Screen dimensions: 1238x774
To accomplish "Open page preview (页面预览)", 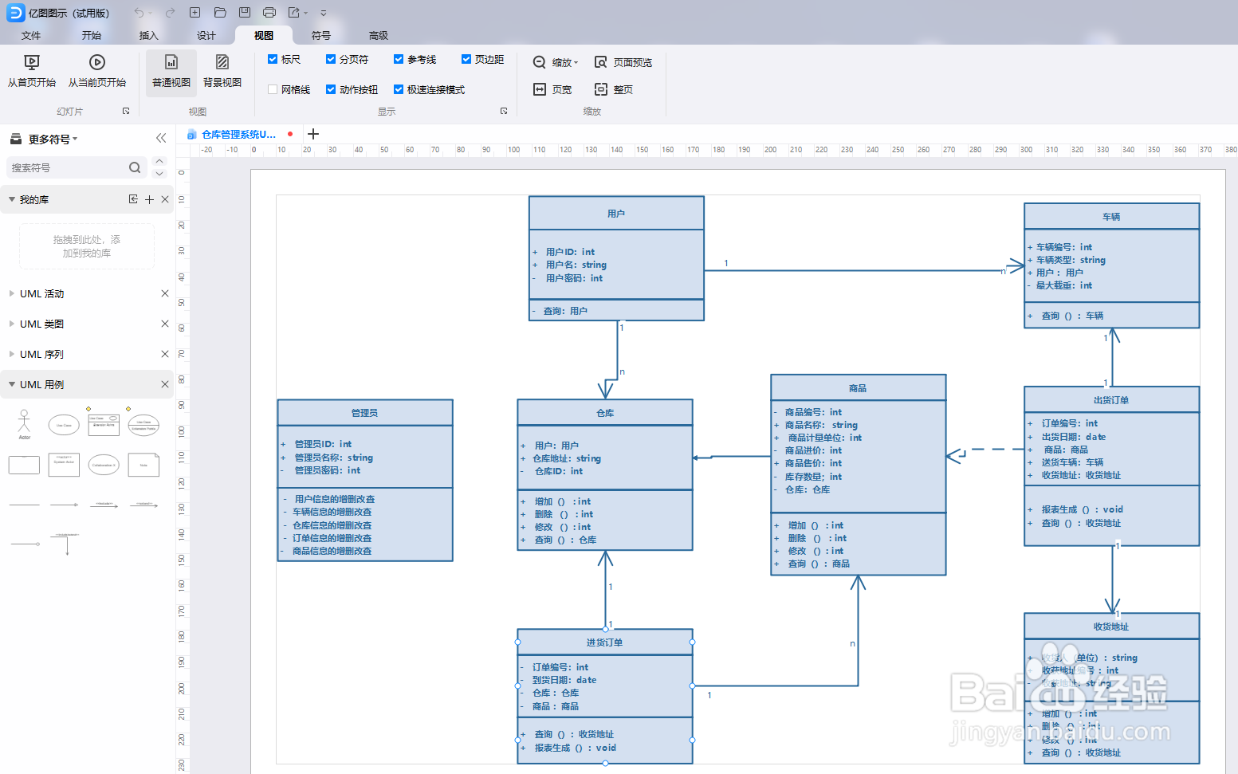I will pyautogui.click(x=623, y=62).
